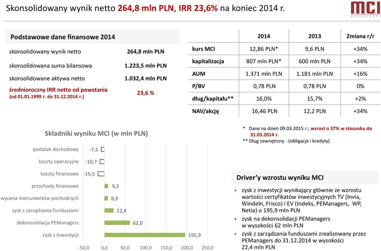381x251 pixels.
Task: Click the '+2%' change cell
Action: (x=360, y=99)
